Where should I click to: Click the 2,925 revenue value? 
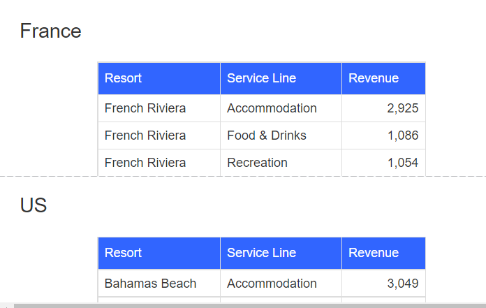pyautogui.click(x=402, y=108)
